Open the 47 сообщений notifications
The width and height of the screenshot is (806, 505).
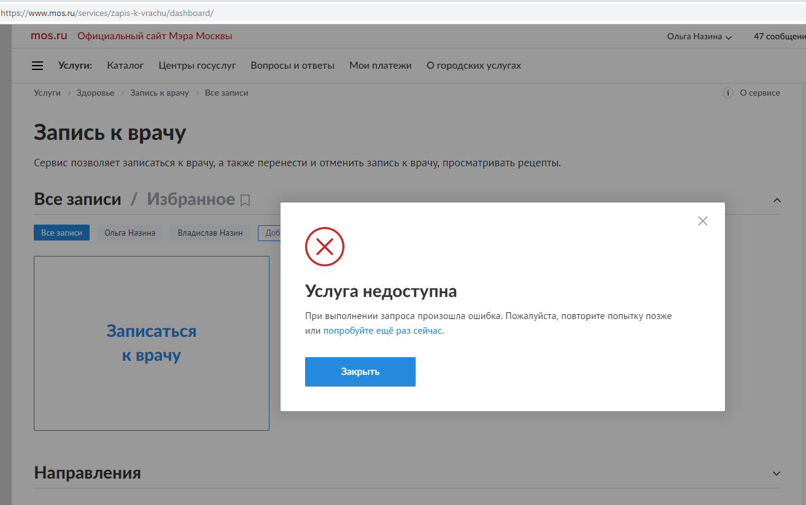click(x=778, y=36)
